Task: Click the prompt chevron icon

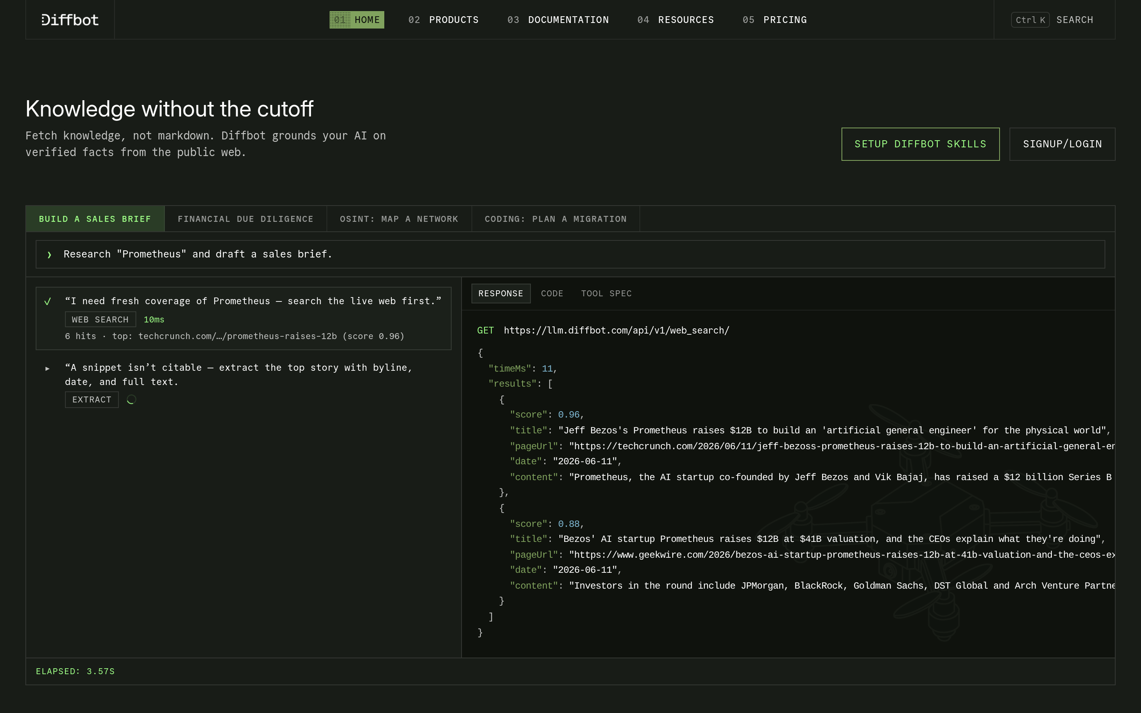Action: [x=49, y=255]
